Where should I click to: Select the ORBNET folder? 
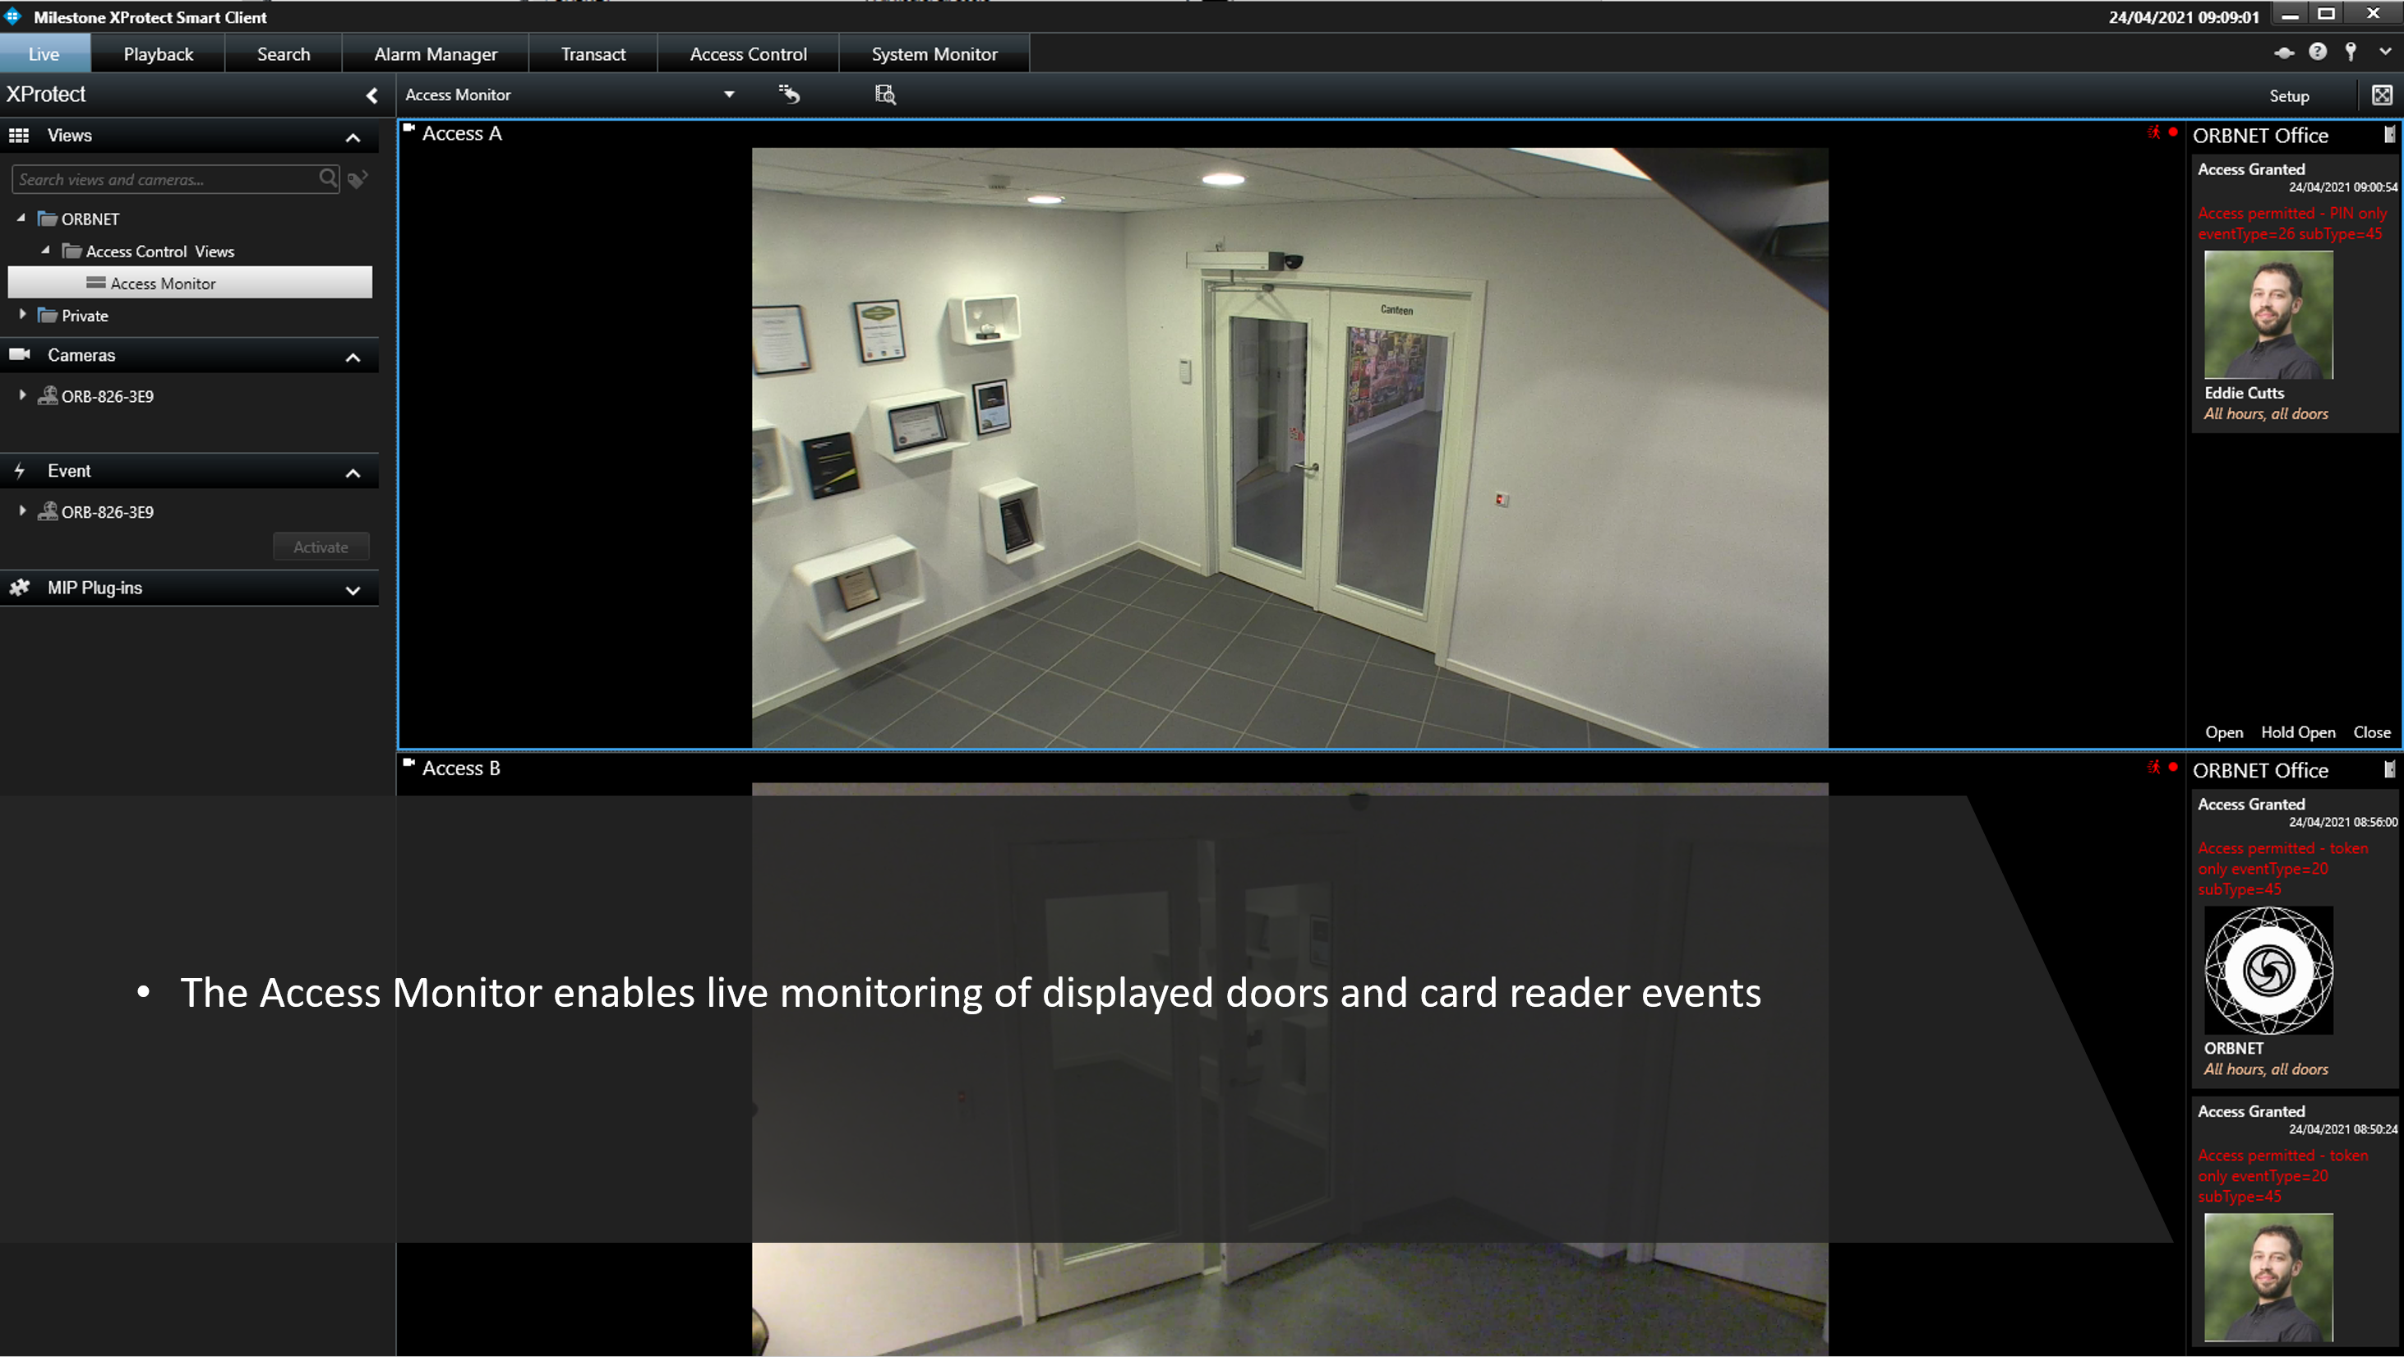click(x=80, y=219)
